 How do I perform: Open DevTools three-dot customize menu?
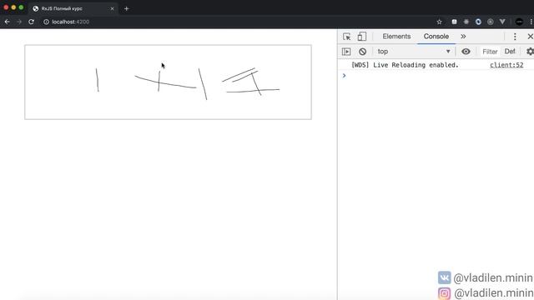click(515, 37)
